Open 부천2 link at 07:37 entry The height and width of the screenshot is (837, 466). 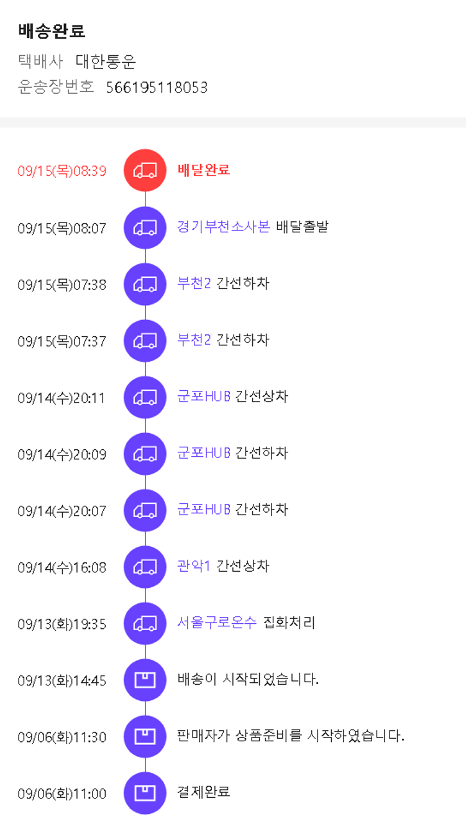point(194,340)
